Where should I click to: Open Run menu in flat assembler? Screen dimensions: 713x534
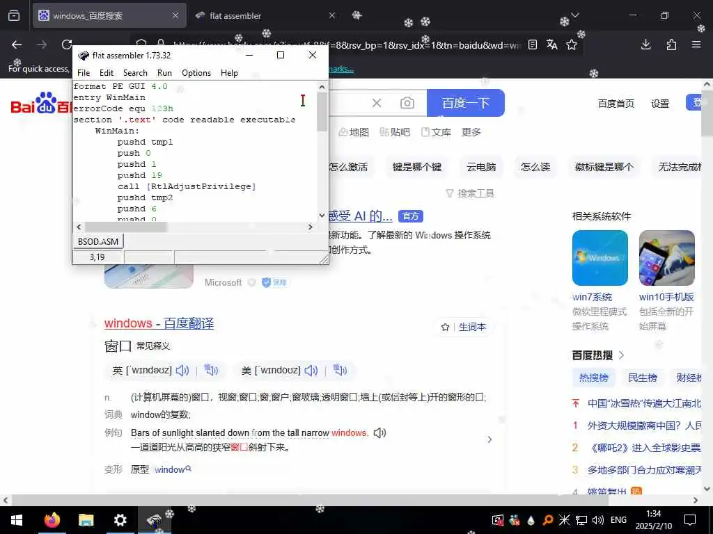tap(164, 72)
